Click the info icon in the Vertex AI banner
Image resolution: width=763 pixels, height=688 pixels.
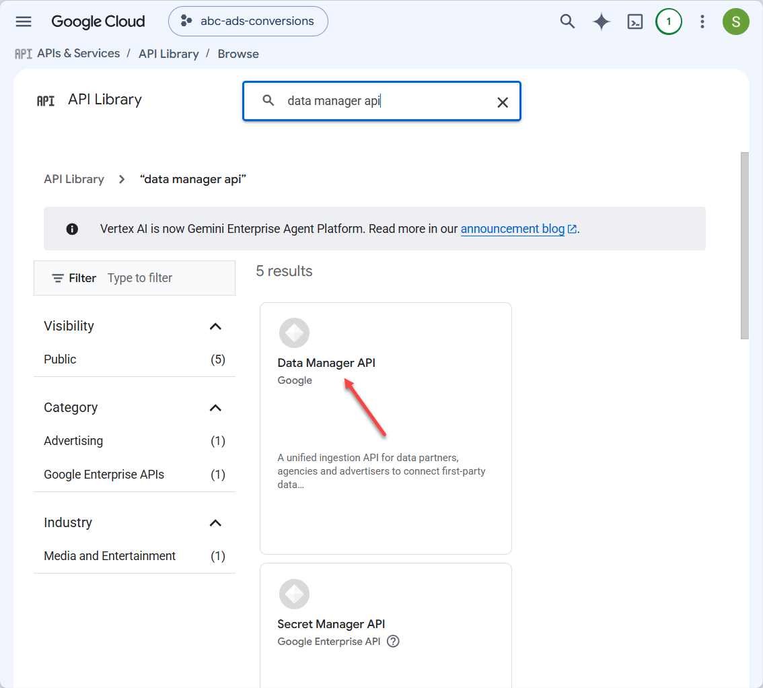(72, 229)
